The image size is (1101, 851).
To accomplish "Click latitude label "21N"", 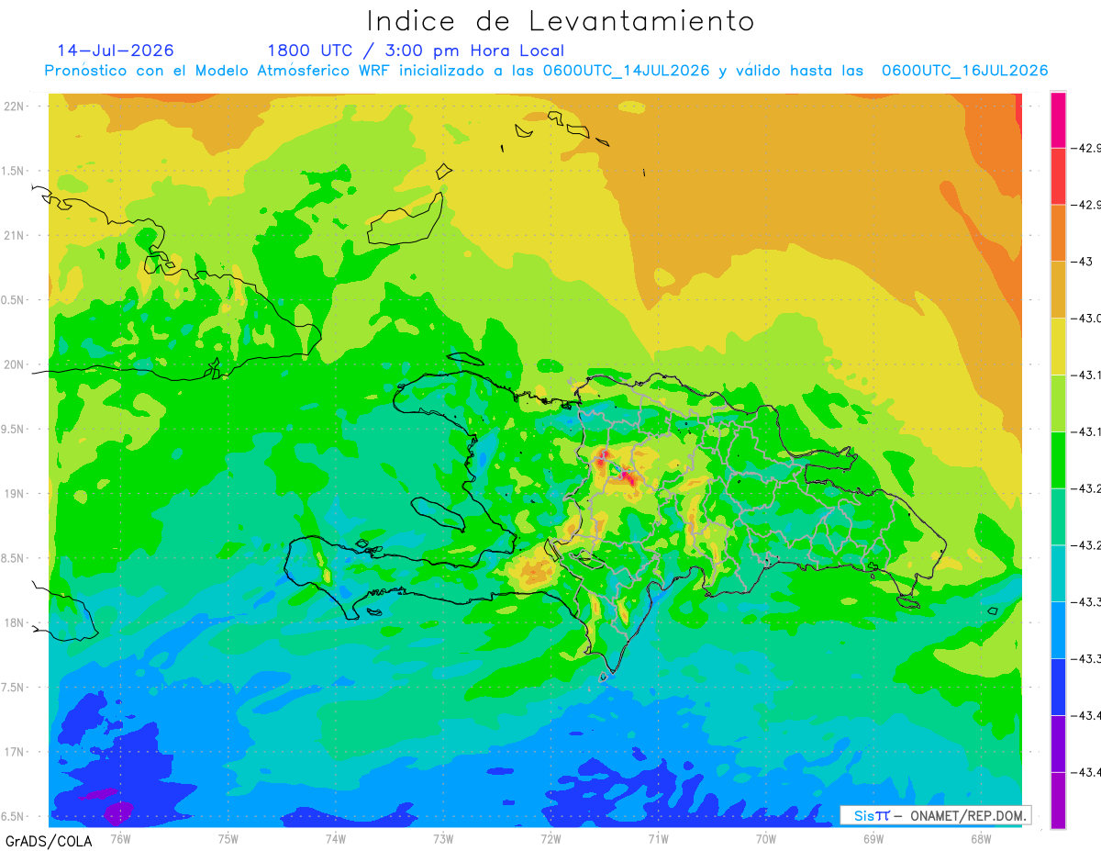I will (16, 236).
